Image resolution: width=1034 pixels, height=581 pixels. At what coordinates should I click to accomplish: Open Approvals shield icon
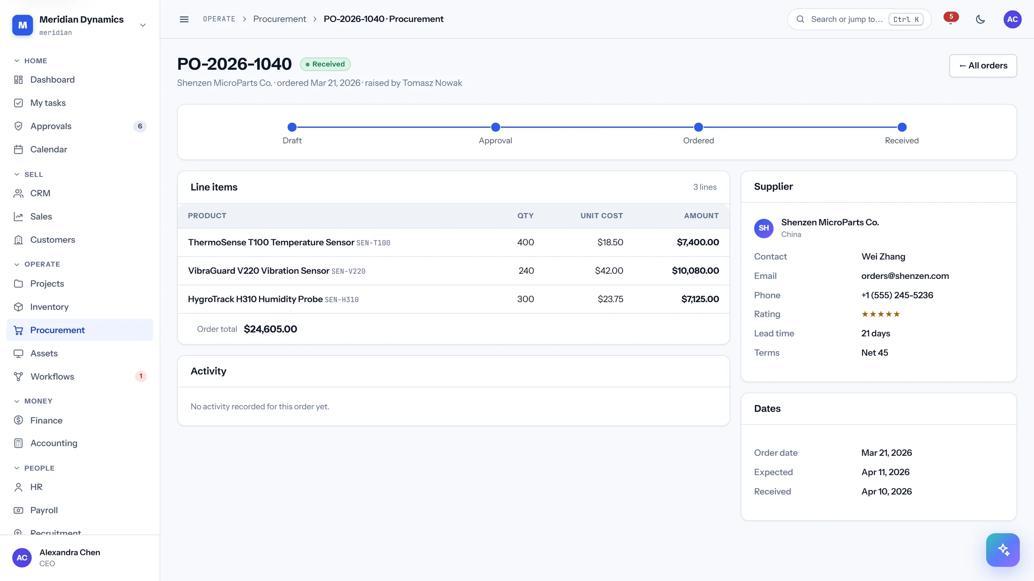pyautogui.click(x=18, y=126)
